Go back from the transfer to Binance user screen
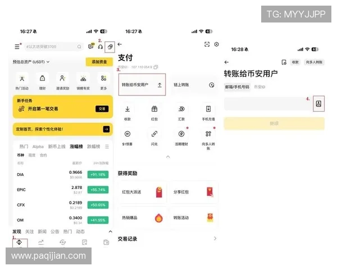The width and height of the screenshot is (337, 270). tap(226, 62)
